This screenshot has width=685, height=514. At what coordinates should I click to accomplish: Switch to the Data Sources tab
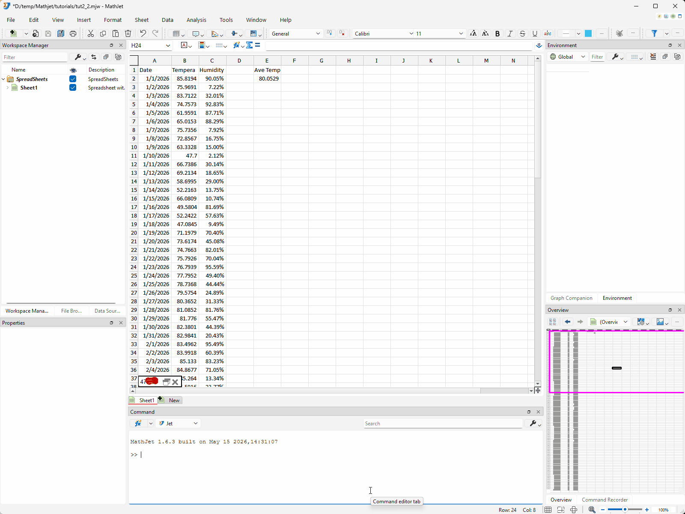pos(107,311)
